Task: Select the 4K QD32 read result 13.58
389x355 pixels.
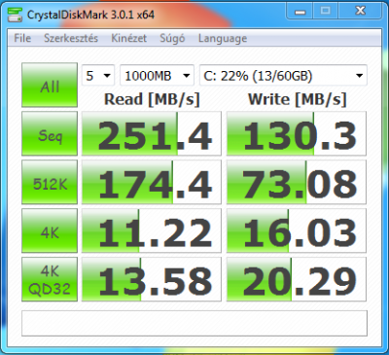Action: pos(152,279)
